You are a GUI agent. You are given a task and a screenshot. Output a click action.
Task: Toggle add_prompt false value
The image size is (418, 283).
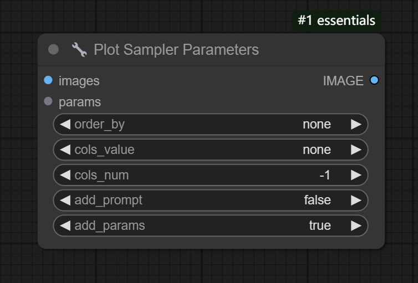point(317,200)
